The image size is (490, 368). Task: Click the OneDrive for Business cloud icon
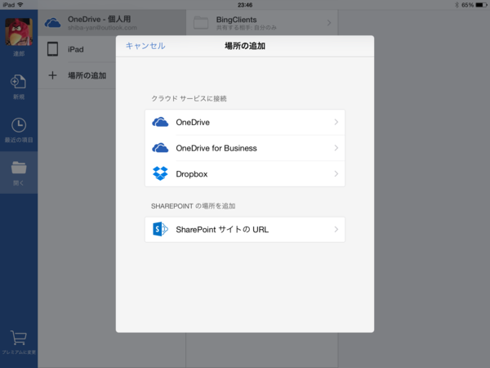(x=160, y=148)
